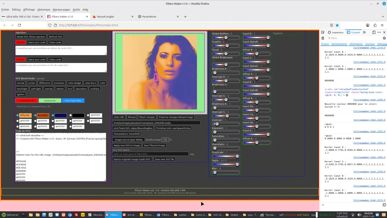
Task: Toggle the Avertissements filter in the console
Action: pos(339,44)
